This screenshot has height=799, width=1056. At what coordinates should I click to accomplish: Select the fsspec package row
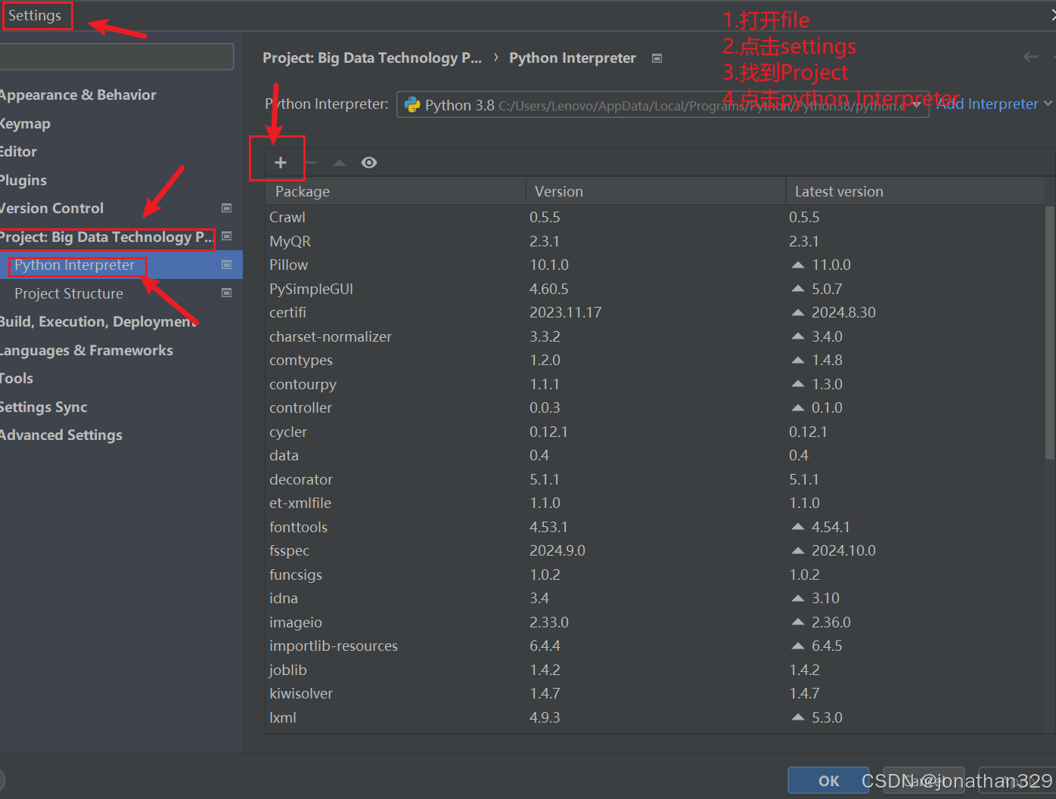pos(655,550)
